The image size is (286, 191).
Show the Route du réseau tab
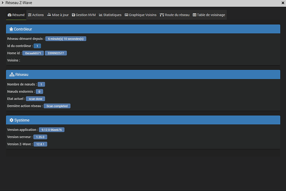(175, 15)
